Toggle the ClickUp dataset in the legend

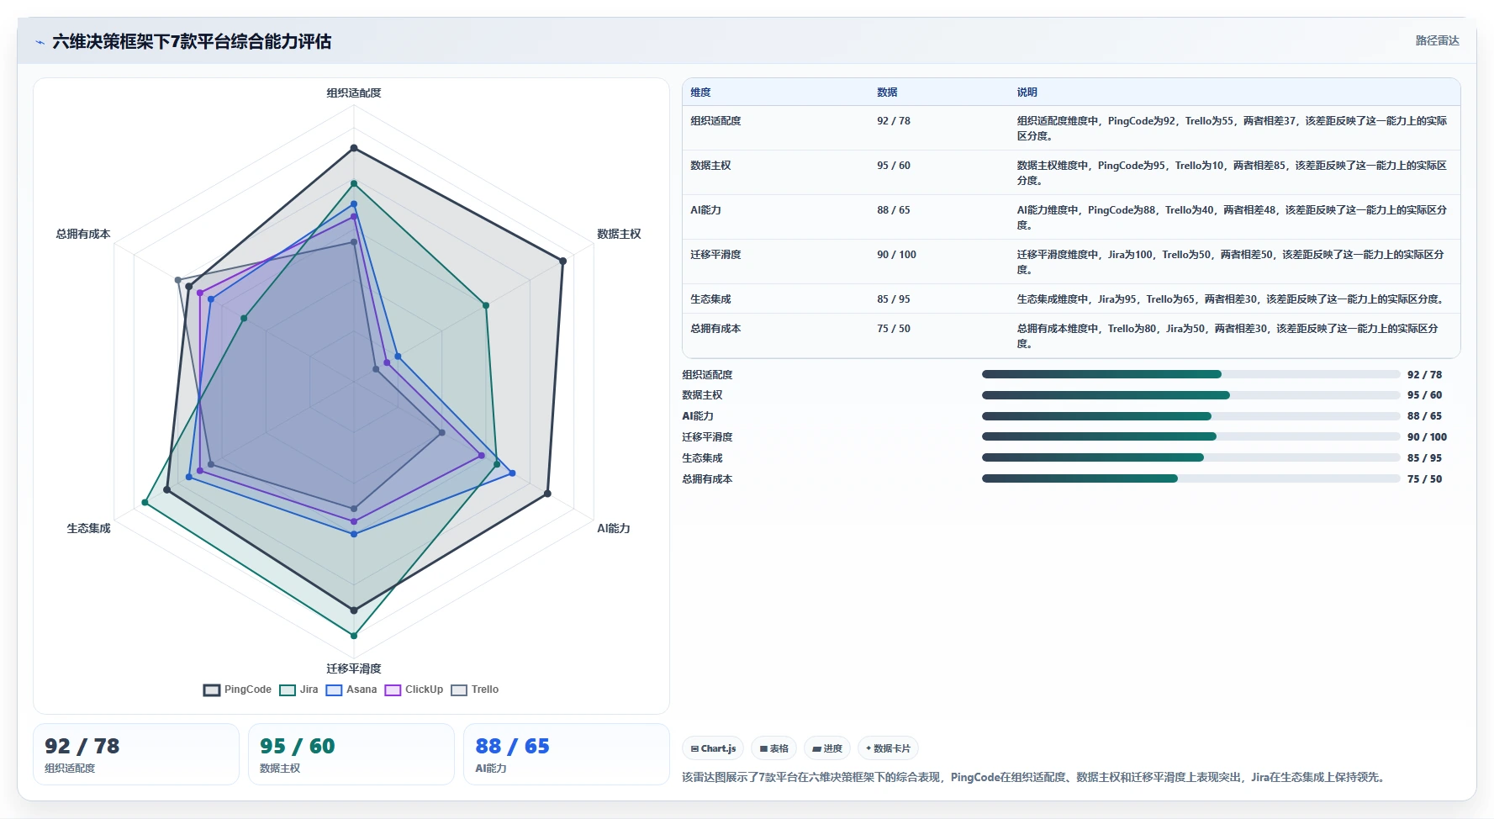point(414,690)
